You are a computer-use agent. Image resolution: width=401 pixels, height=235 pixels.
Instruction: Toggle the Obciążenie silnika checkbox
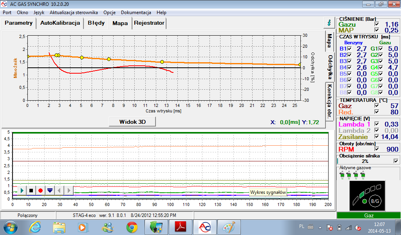(396, 161)
